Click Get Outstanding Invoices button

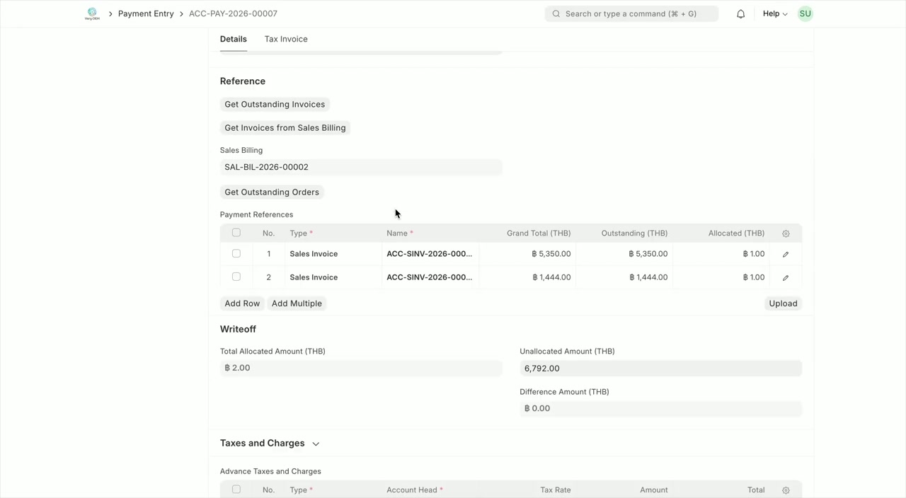[x=275, y=104]
